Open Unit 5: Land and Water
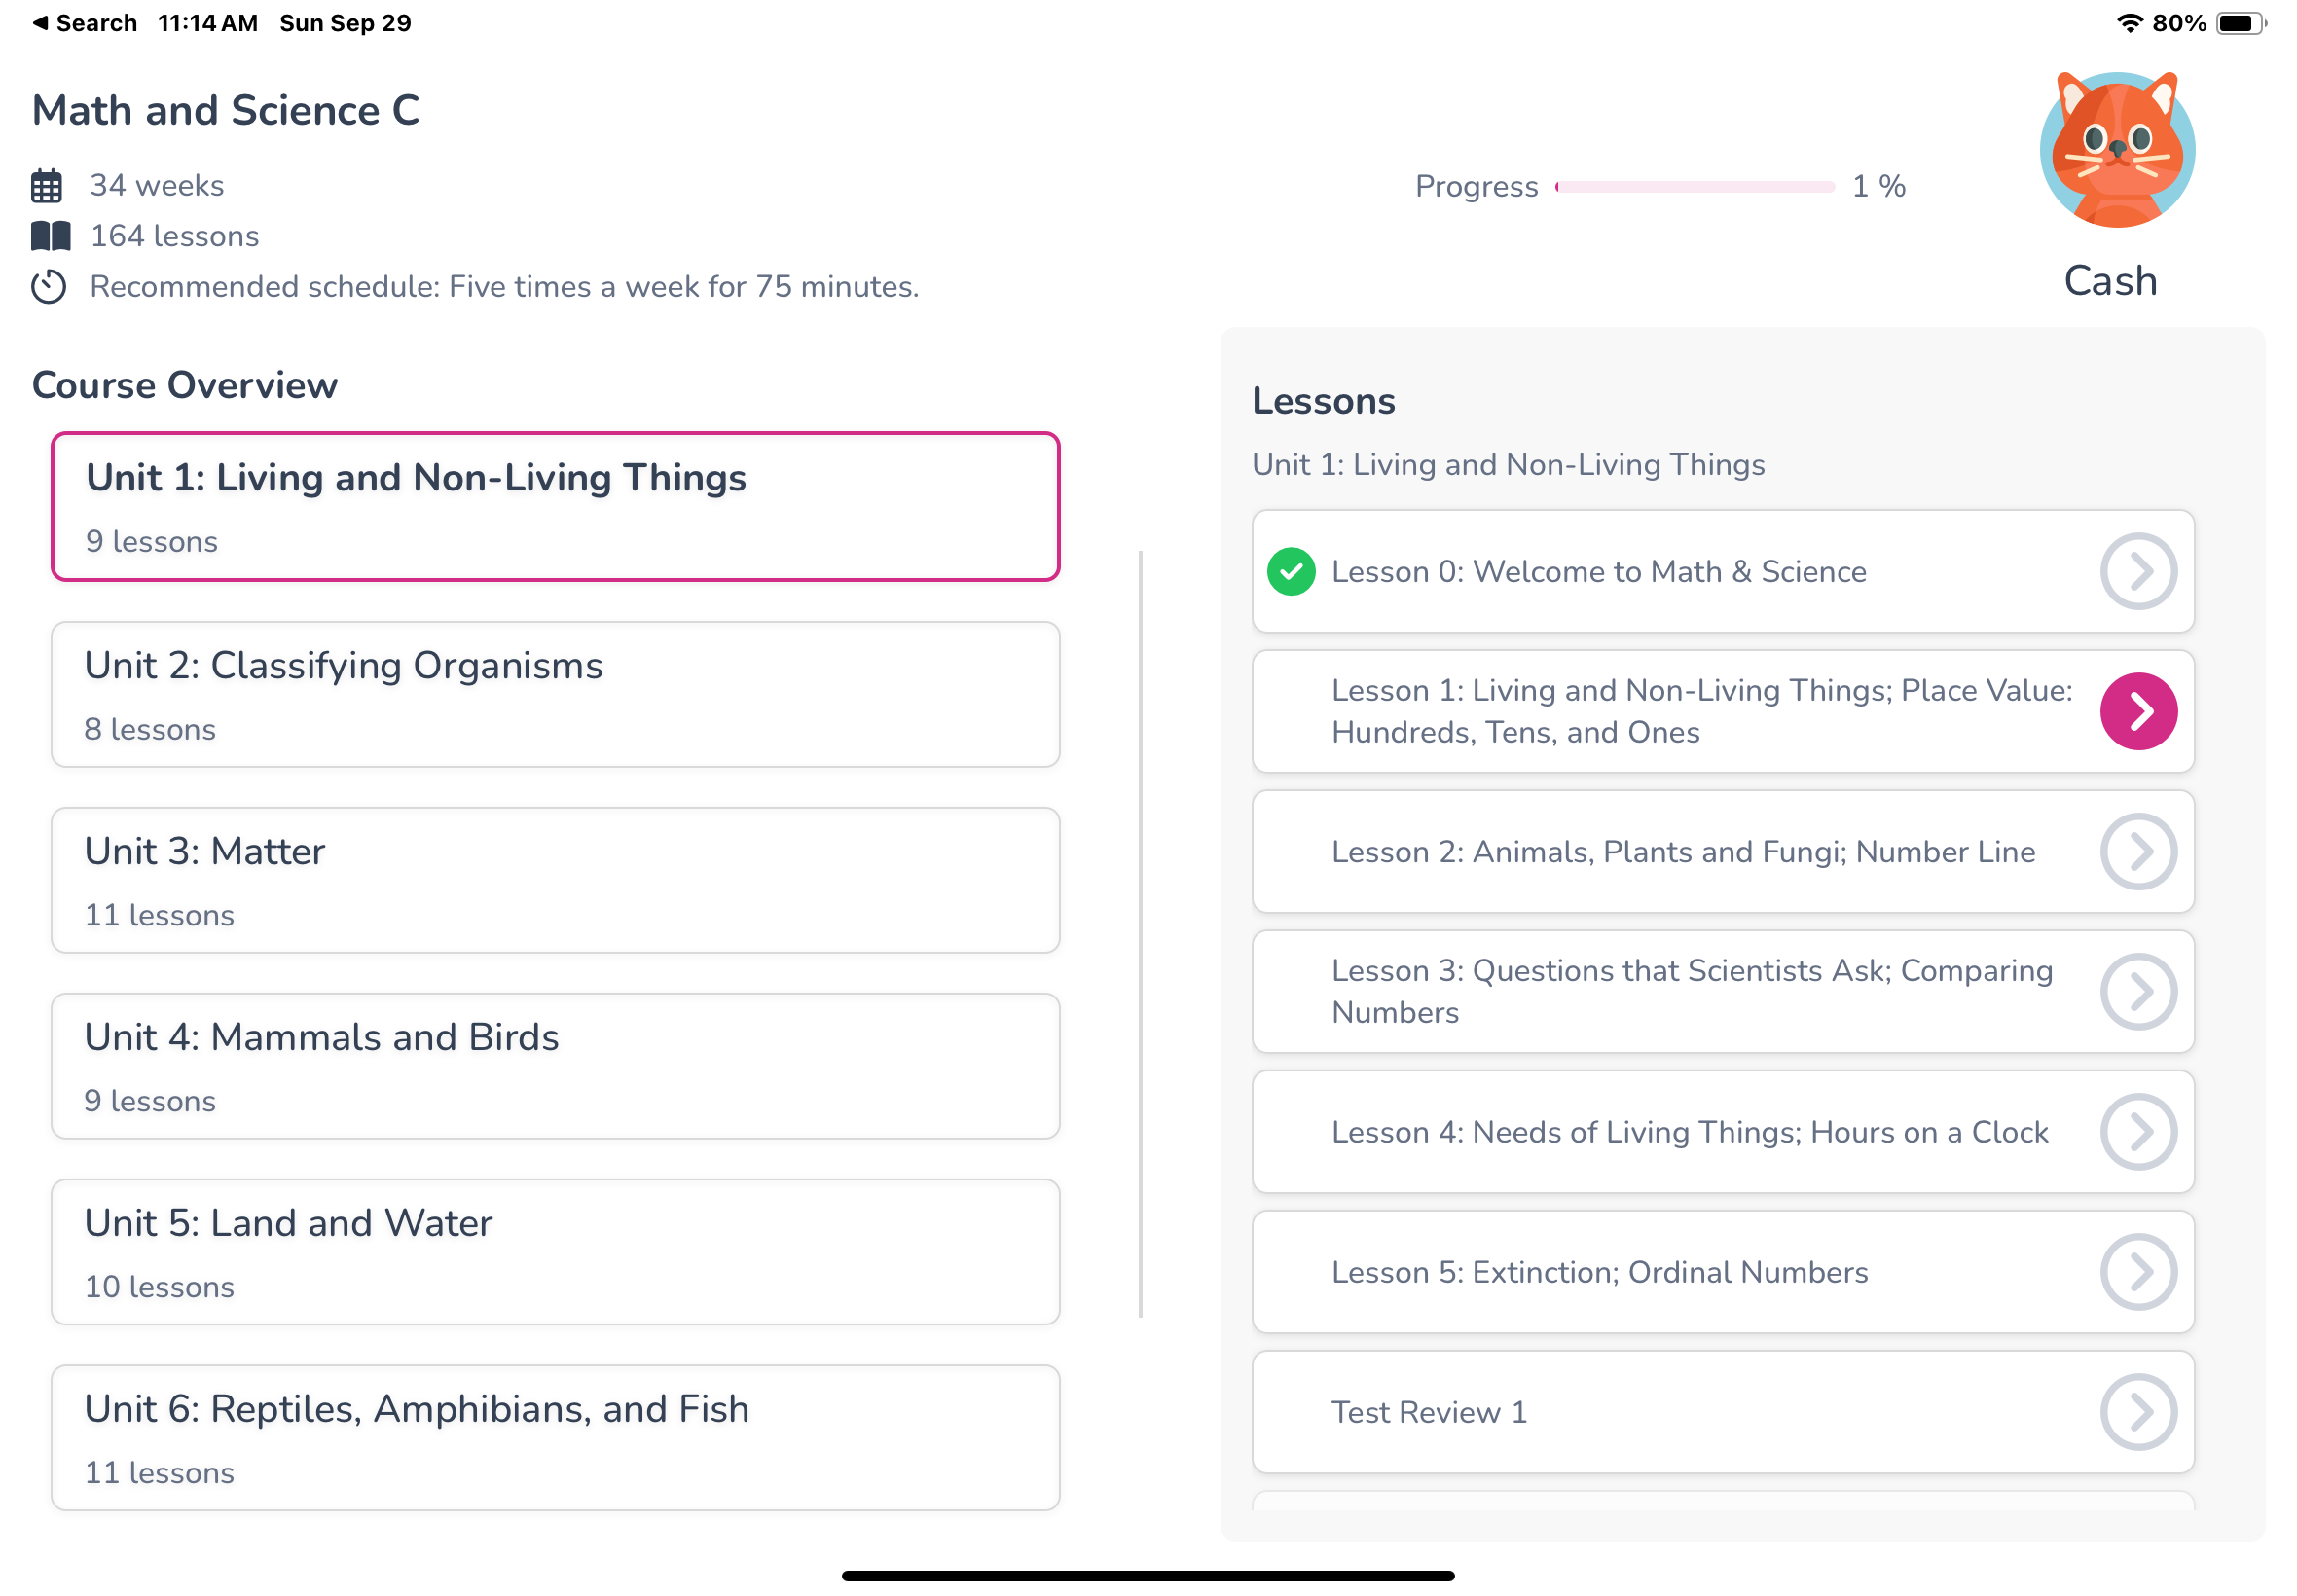 (x=555, y=1252)
